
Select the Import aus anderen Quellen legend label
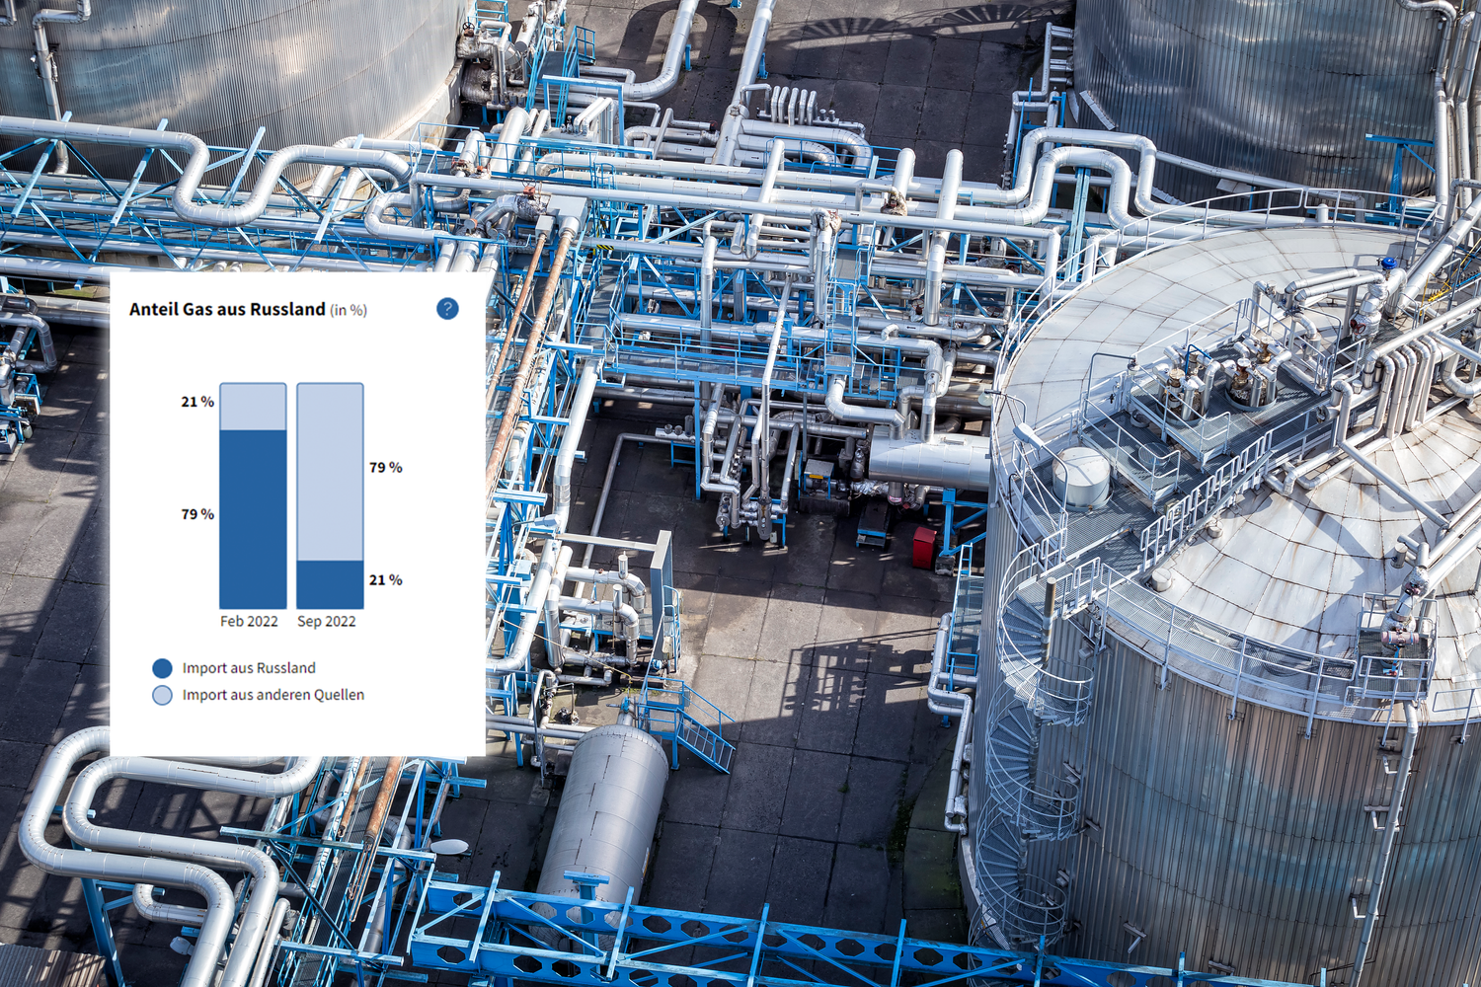[x=273, y=695]
